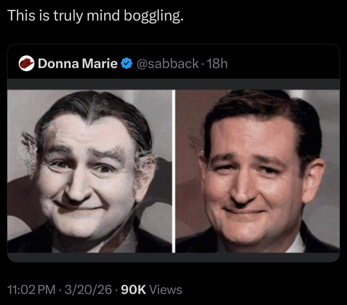
Task: Click the red cowboy hat profile avatar
Action: pyautogui.click(x=26, y=64)
